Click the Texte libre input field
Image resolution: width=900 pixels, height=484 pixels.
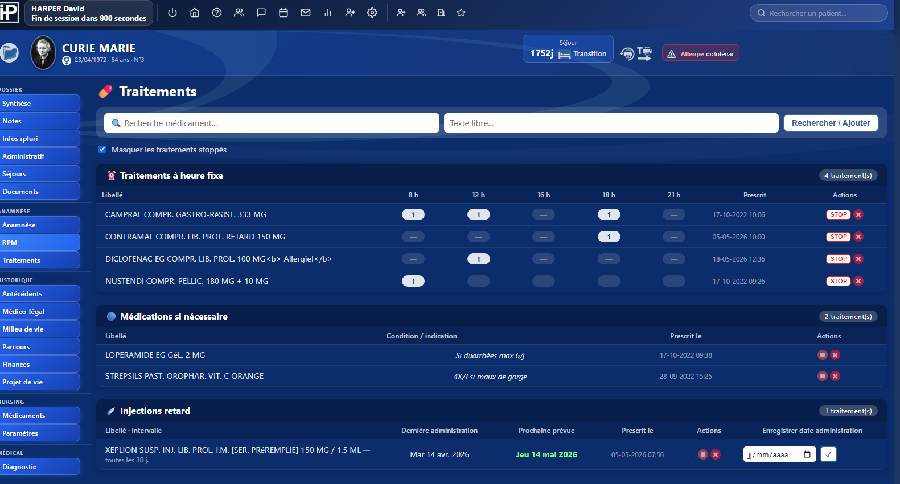tap(611, 123)
